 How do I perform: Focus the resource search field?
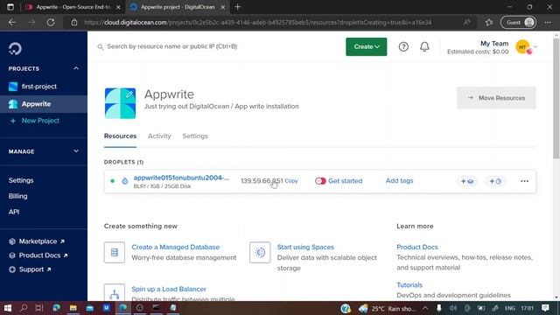[x=172, y=46]
